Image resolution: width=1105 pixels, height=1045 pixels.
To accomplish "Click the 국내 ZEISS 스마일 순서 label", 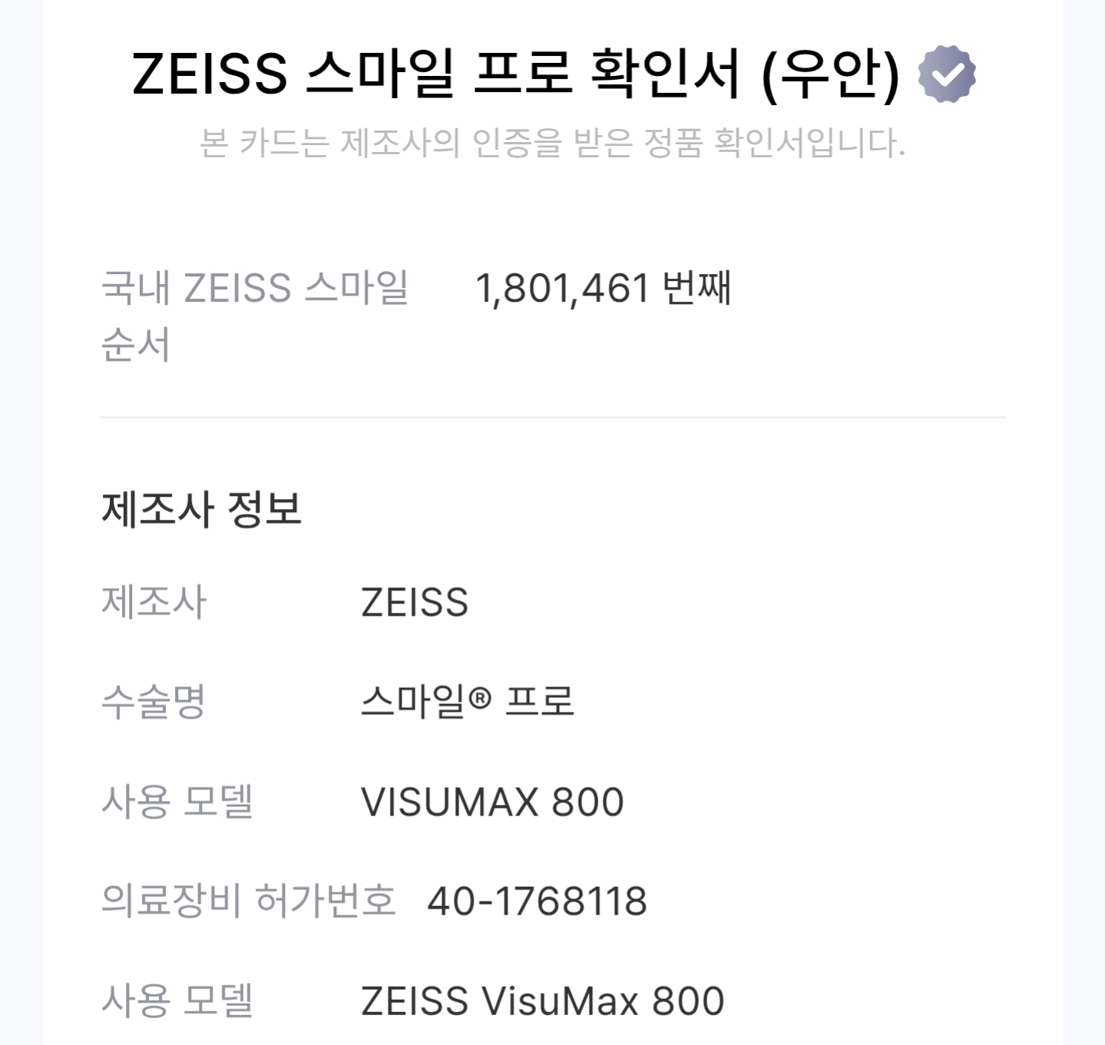I will click(254, 315).
